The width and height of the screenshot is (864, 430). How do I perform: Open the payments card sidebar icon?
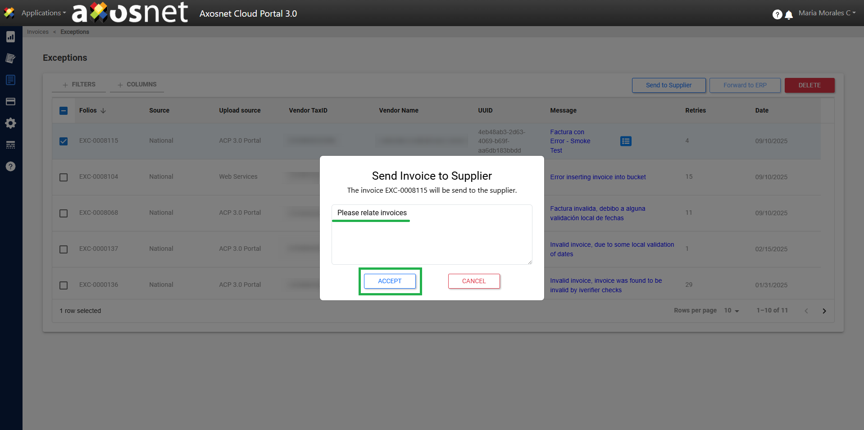(11, 102)
